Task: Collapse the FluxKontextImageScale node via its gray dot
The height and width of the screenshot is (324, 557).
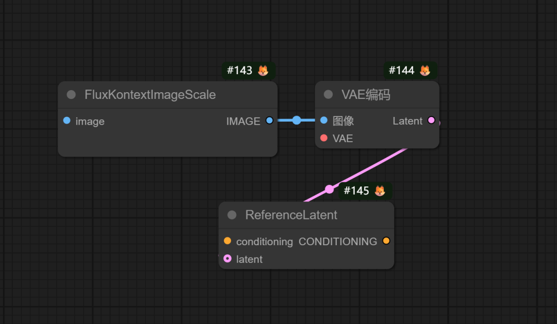Action: (x=71, y=94)
